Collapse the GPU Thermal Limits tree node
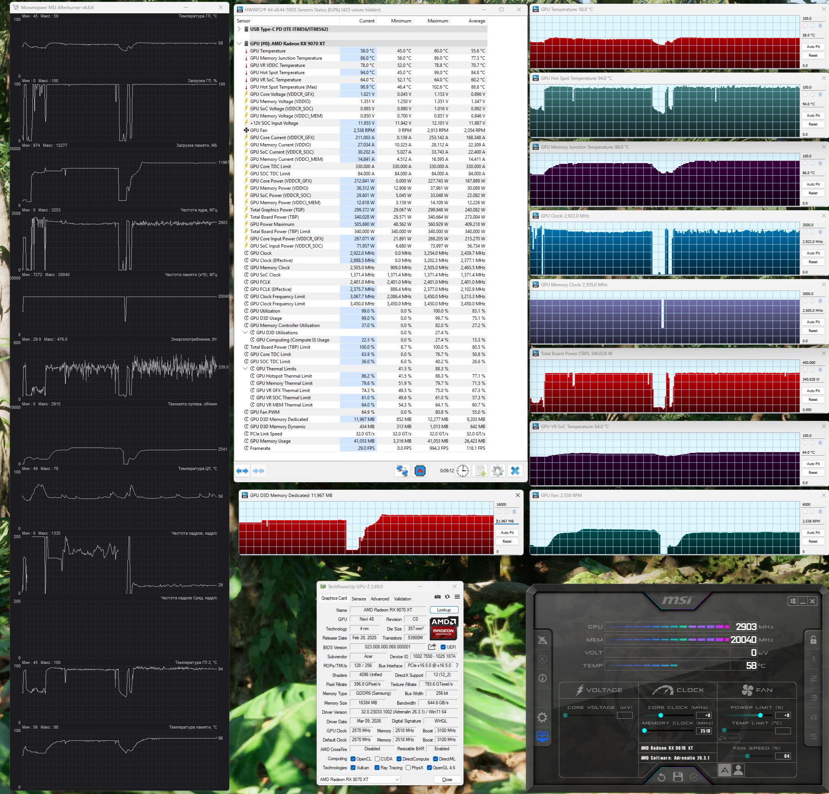The width and height of the screenshot is (829, 794). click(245, 368)
